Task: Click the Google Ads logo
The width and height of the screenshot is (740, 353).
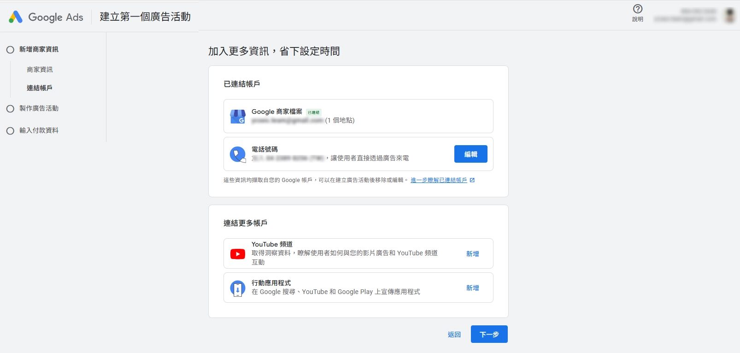Action: click(46, 17)
